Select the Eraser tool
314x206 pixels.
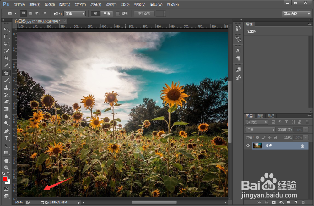(6, 102)
